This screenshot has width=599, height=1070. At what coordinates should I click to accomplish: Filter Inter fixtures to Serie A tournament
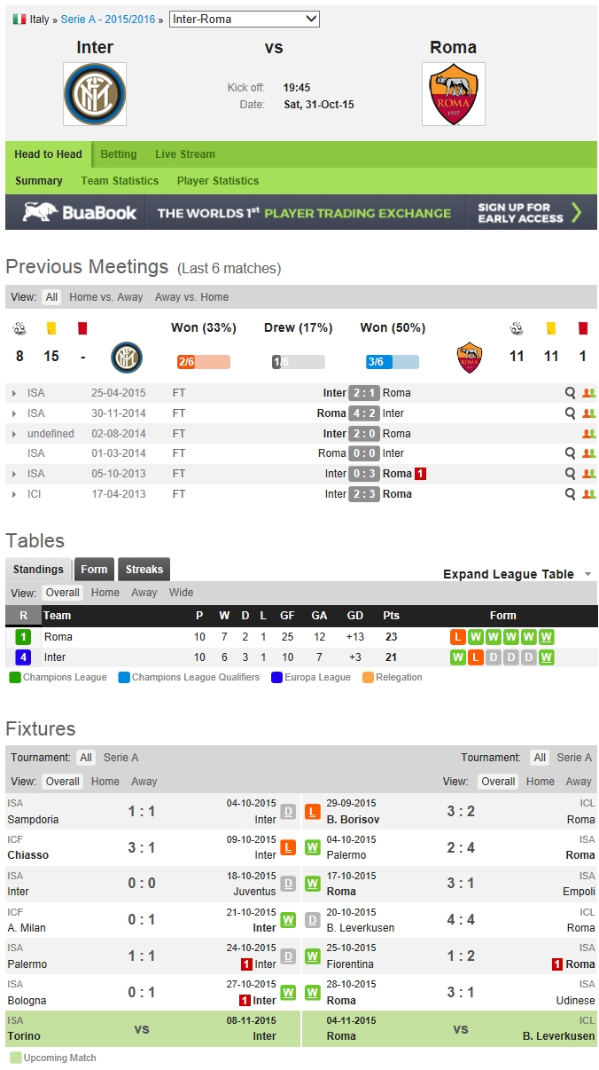pos(121,758)
